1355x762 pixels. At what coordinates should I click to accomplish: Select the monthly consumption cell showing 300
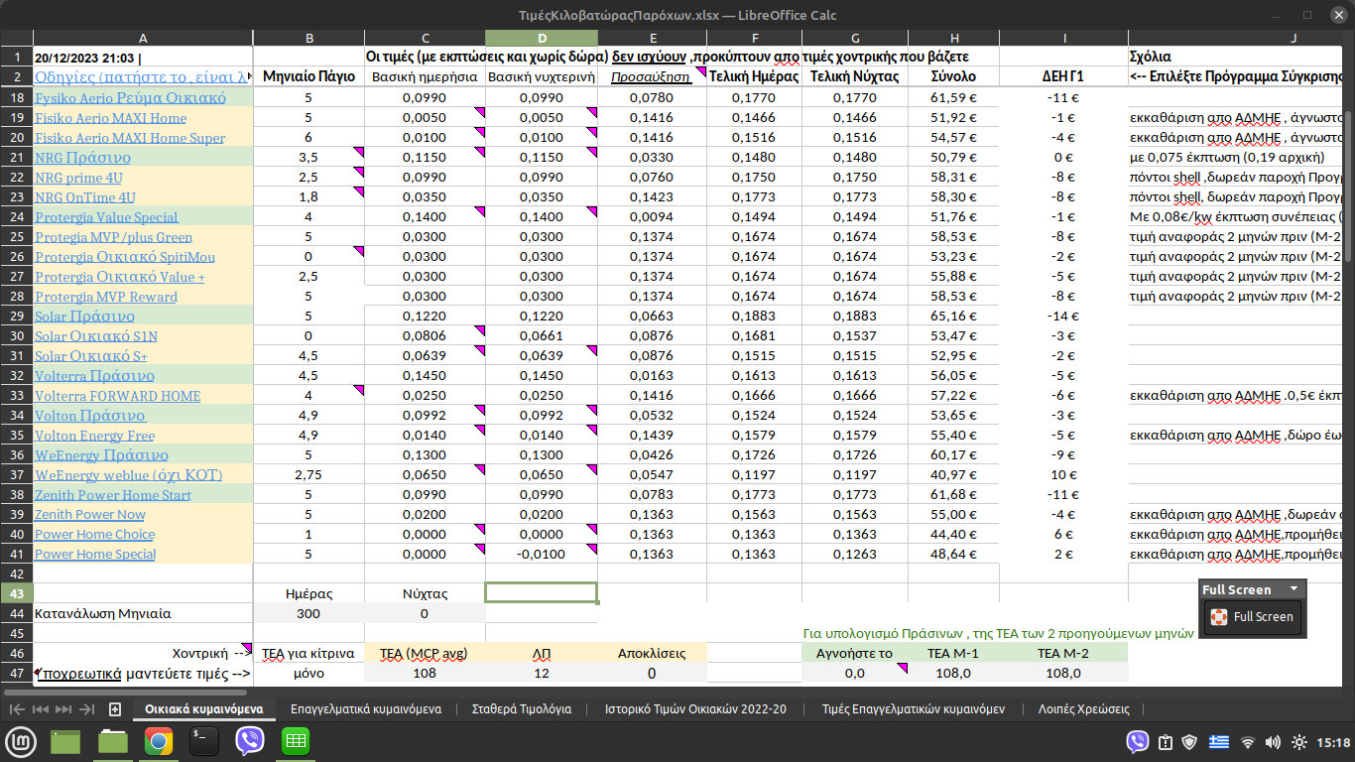pos(309,613)
